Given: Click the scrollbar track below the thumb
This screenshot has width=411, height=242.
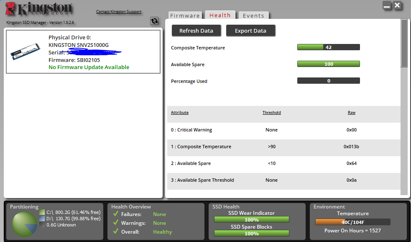Looking at the screenshot, I should click(x=404, y=131).
